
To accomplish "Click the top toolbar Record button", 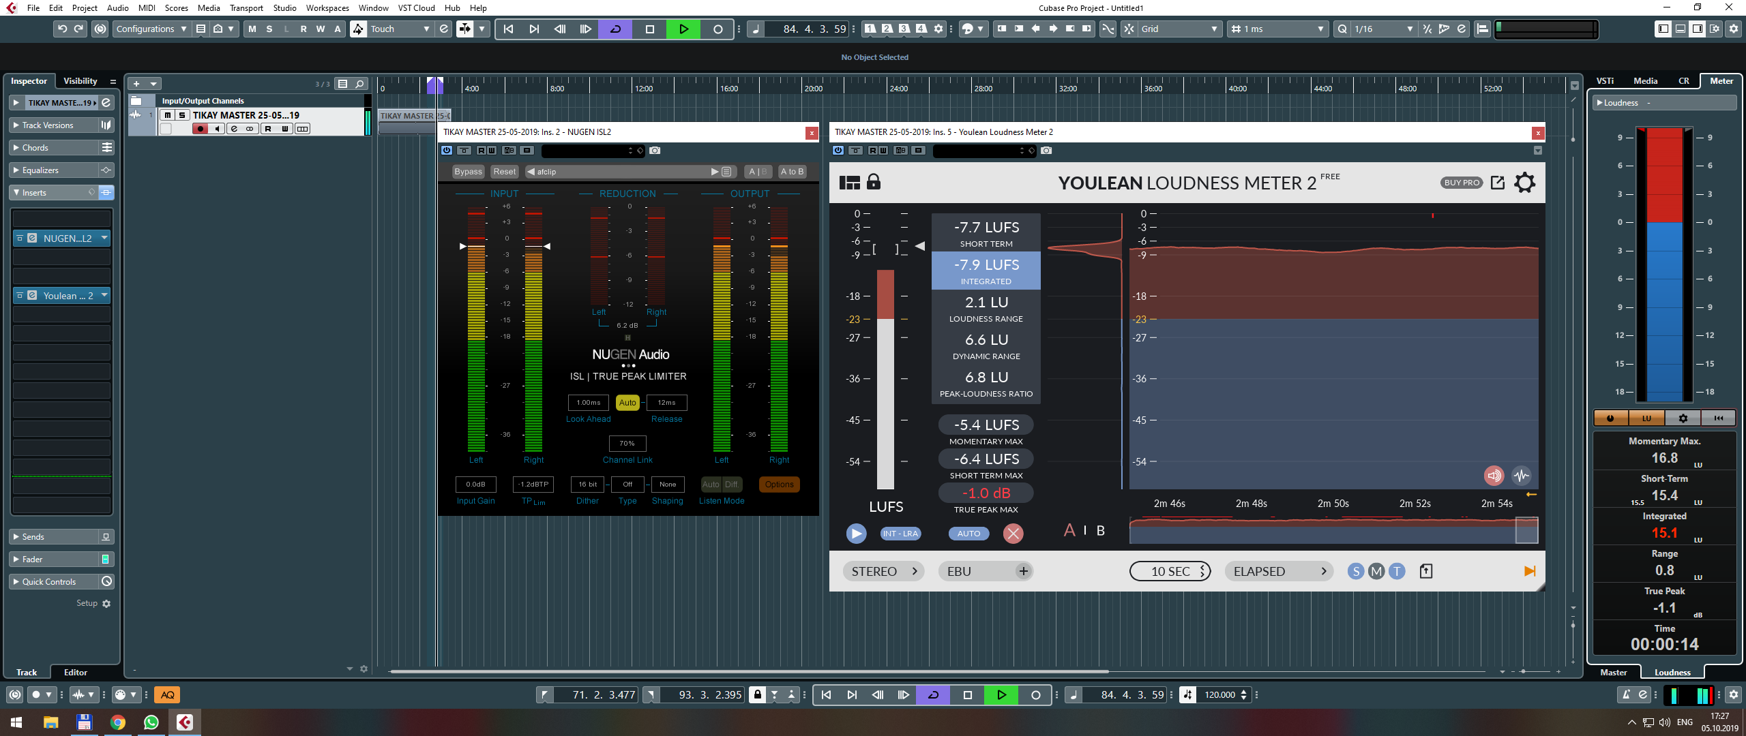I will (x=717, y=29).
